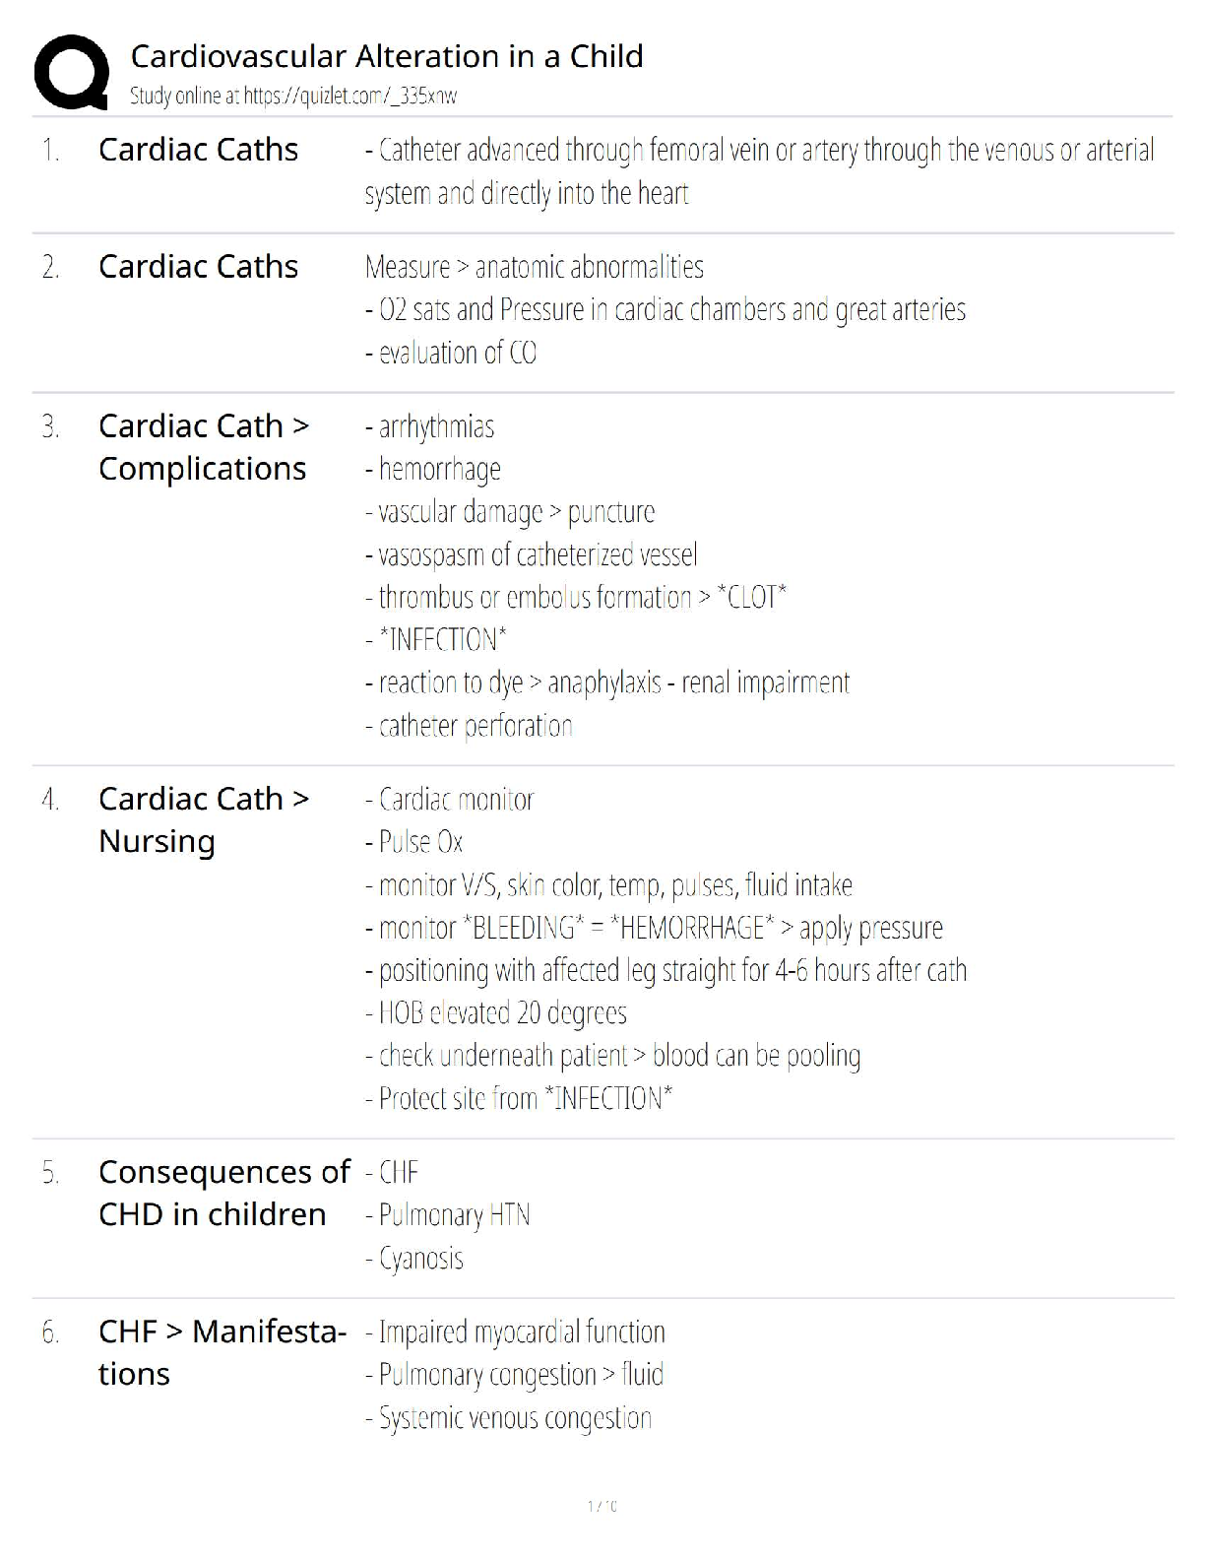Screen dimensions: 1205x1560
Task: Select second Cardiac Caths term heading
Action: pos(198,267)
